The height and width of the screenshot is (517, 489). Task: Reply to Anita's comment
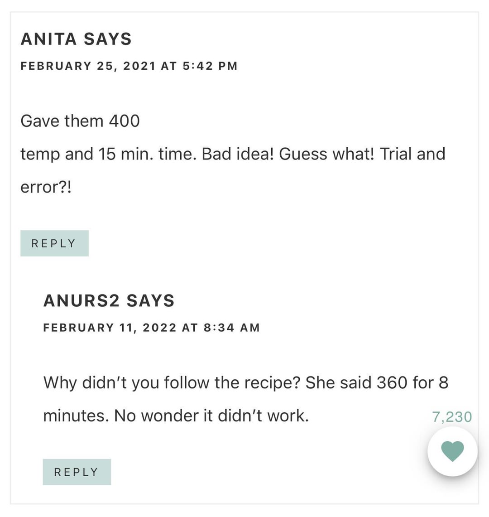(54, 243)
